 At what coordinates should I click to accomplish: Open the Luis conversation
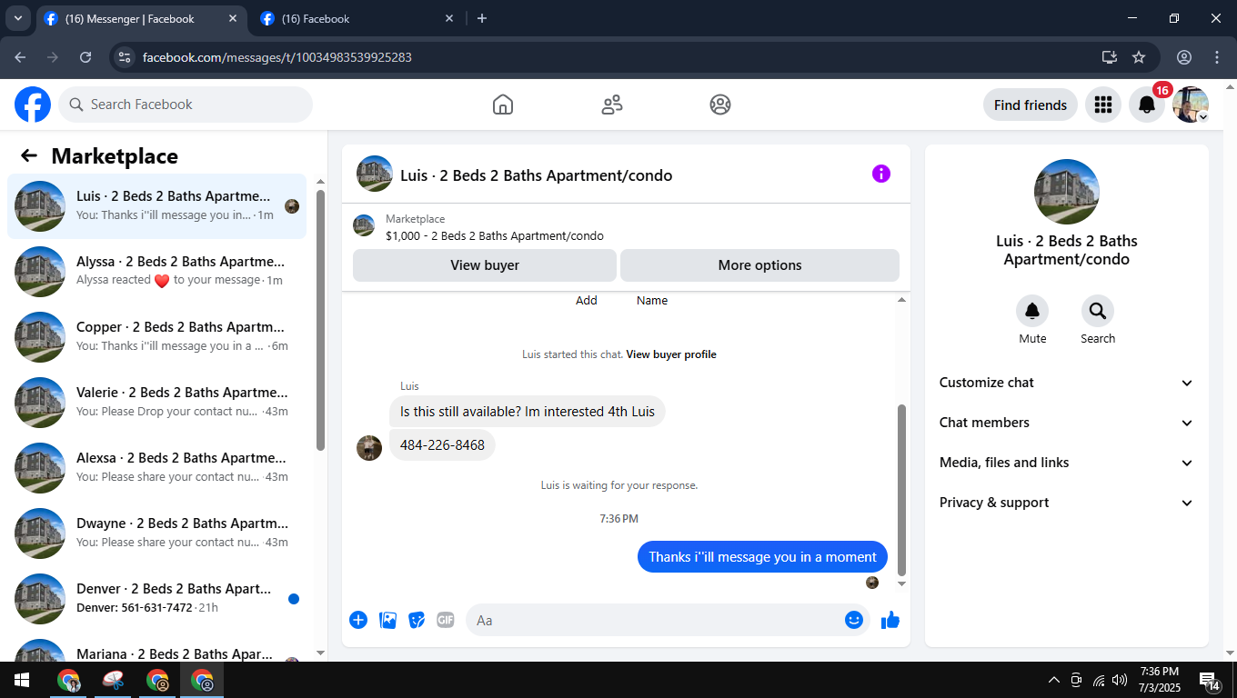[156, 206]
